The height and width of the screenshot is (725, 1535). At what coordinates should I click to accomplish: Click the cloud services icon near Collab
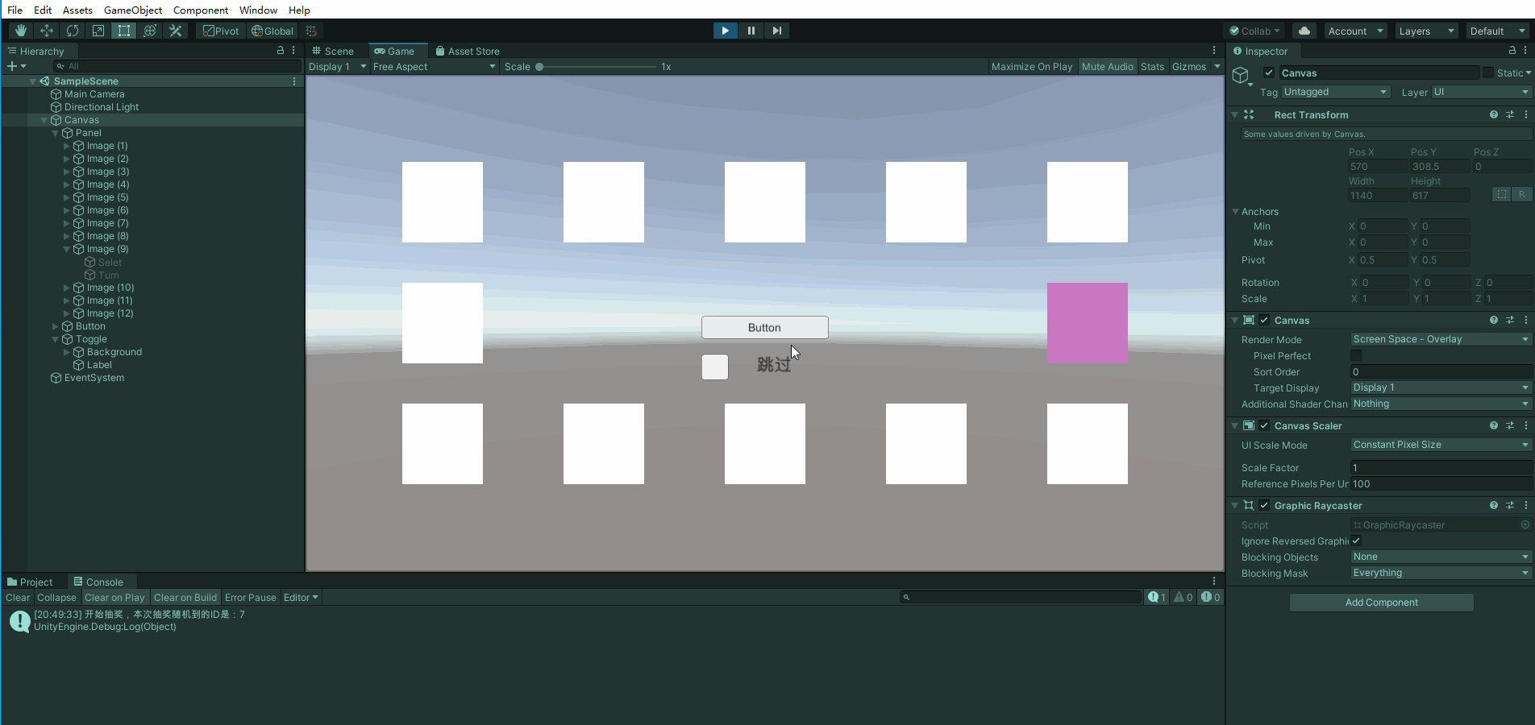1303,31
